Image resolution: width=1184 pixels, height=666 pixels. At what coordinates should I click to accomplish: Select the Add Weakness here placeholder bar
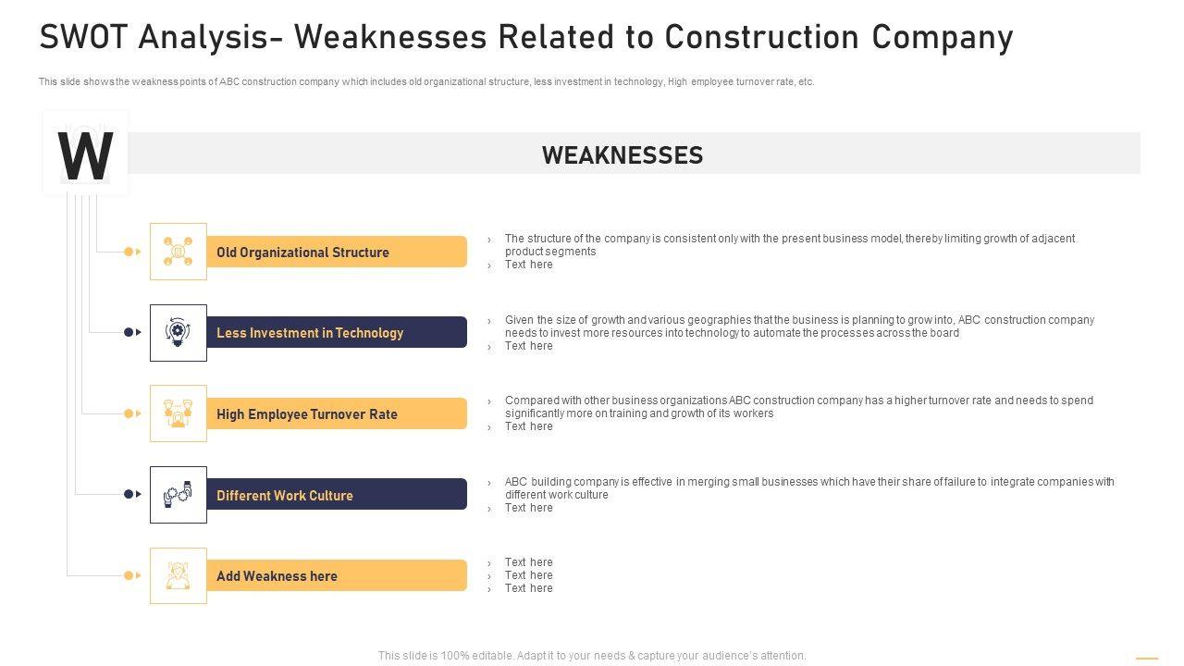coord(336,575)
